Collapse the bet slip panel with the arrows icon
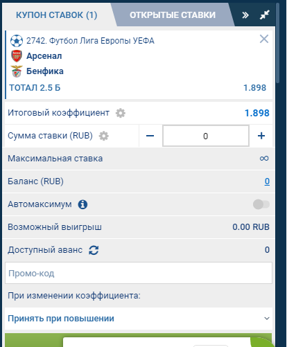Image resolution: width=287 pixels, height=347 pixels. [x=265, y=15]
